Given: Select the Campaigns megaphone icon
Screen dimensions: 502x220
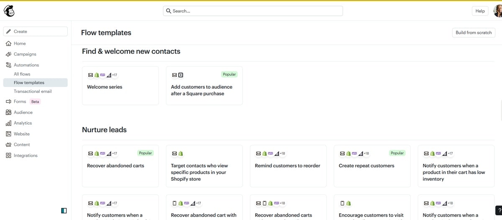Looking at the screenshot, I should (x=8, y=54).
